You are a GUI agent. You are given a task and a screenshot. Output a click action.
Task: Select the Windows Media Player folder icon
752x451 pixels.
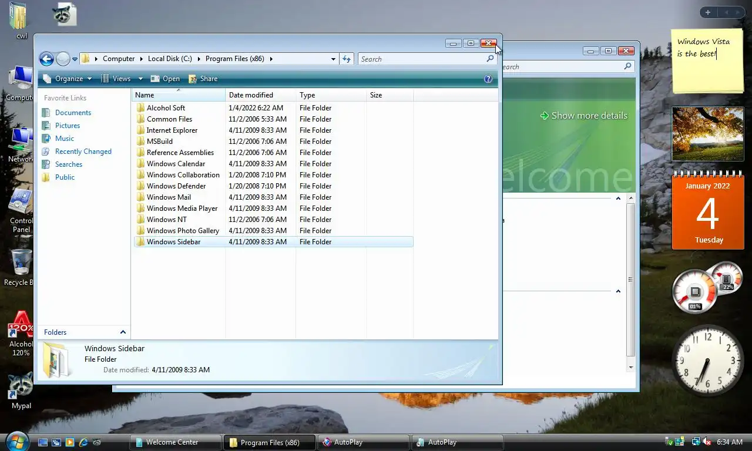(140, 208)
